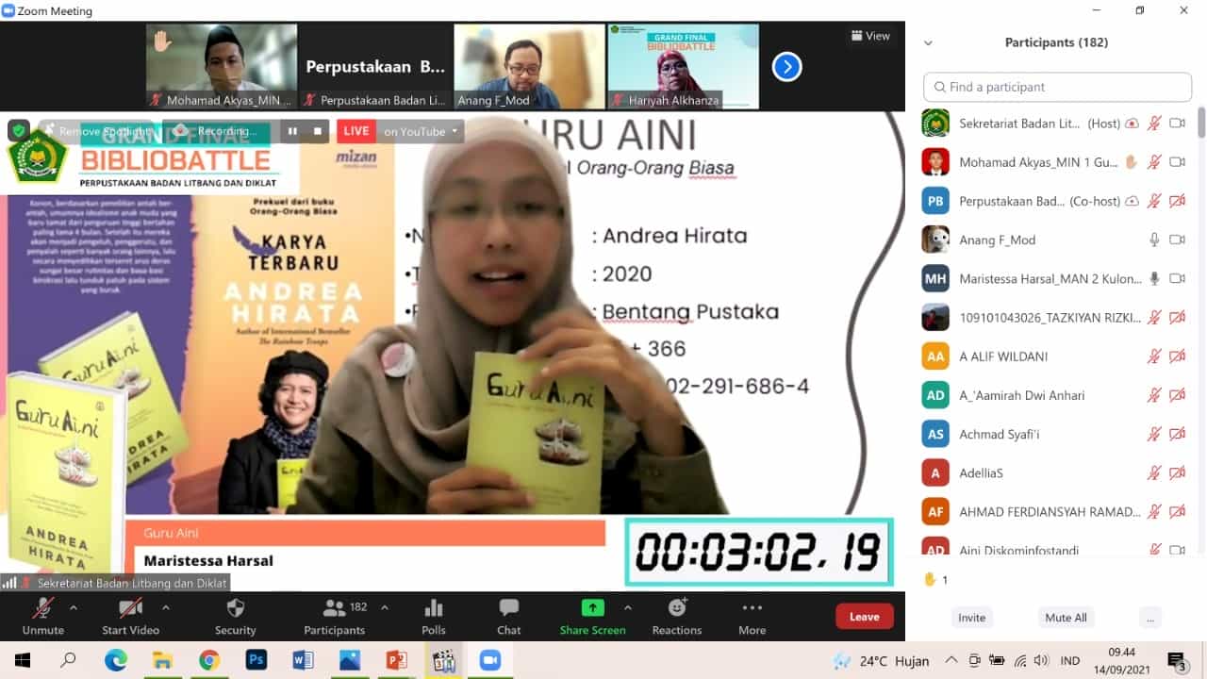Select participant Aini Diskominfostandi

1053,547
